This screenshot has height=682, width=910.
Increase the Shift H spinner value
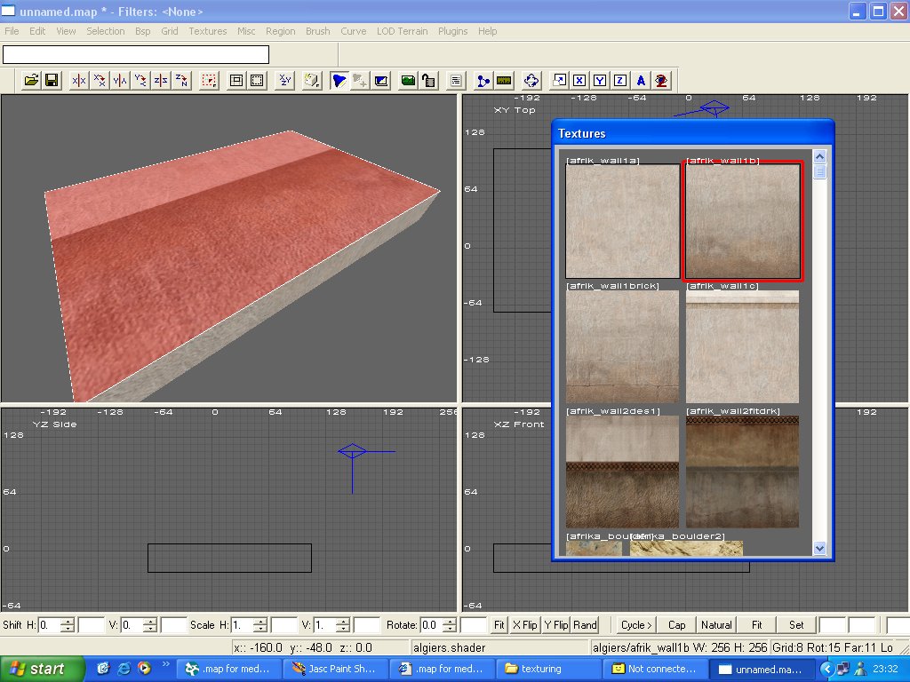68,621
